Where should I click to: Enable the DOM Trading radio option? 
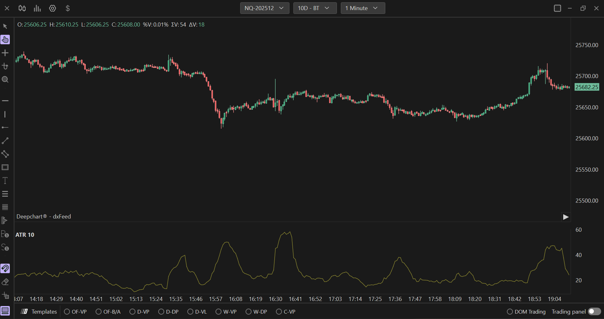point(510,312)
